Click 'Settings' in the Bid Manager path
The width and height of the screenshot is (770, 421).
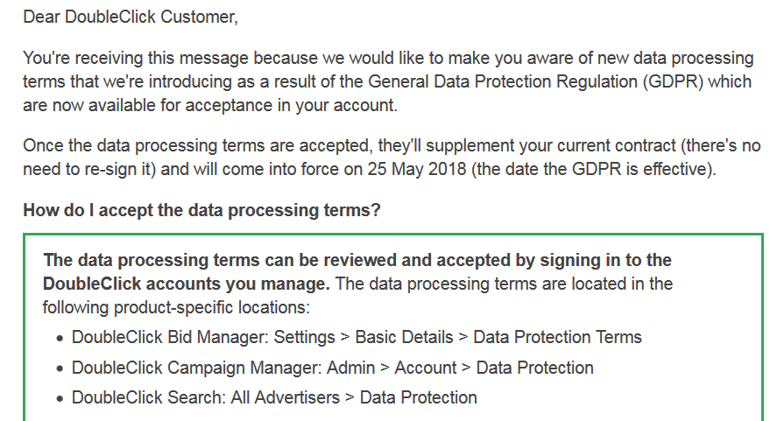click(x=304, y=338)
